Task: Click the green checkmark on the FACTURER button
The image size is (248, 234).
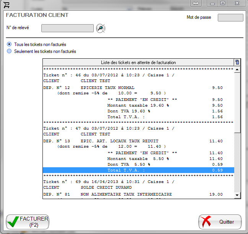Action: pyautogui.click(x=13, y=222)
